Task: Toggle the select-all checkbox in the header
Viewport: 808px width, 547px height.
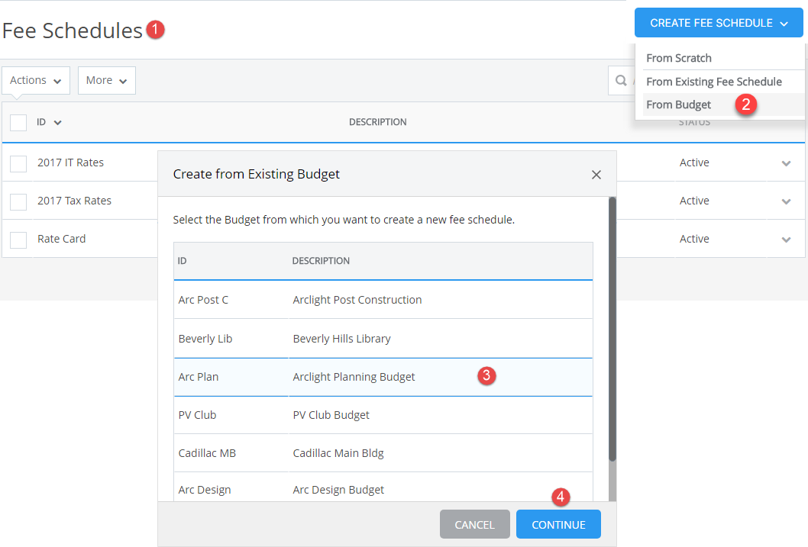Action: 18,121
